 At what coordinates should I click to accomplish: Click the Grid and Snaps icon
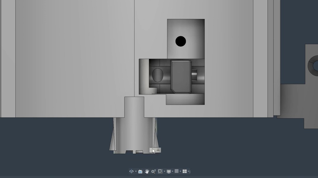pos(177,171)
